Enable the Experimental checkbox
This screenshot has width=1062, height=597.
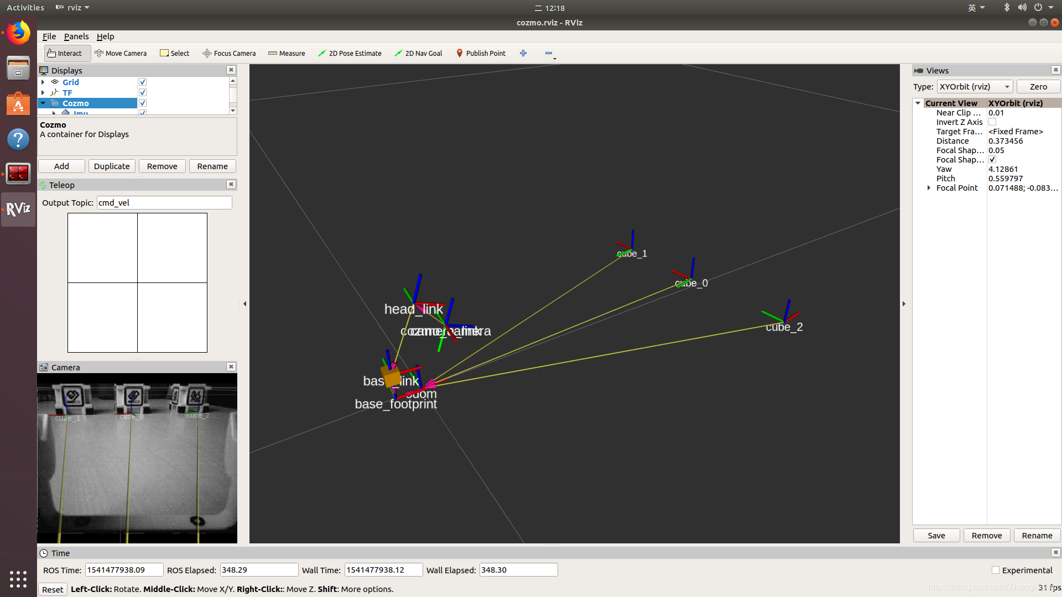click(996, 570)
